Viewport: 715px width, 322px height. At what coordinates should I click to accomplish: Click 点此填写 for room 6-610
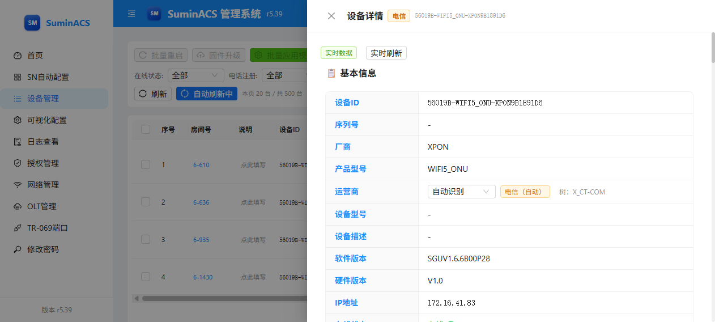[x=253, y=165]
